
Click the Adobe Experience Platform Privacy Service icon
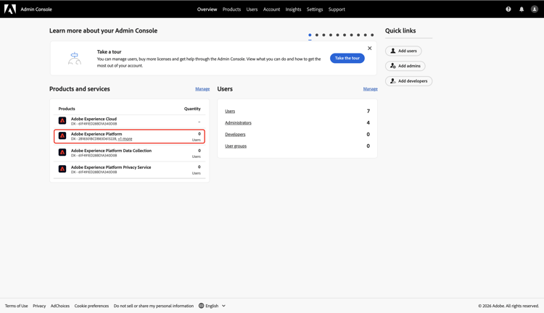point(62,170)
